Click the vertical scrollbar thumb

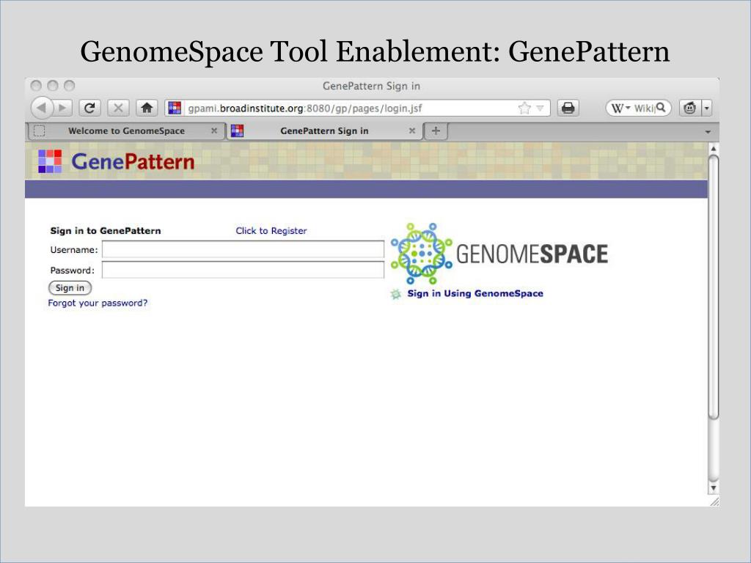point(713,287)
